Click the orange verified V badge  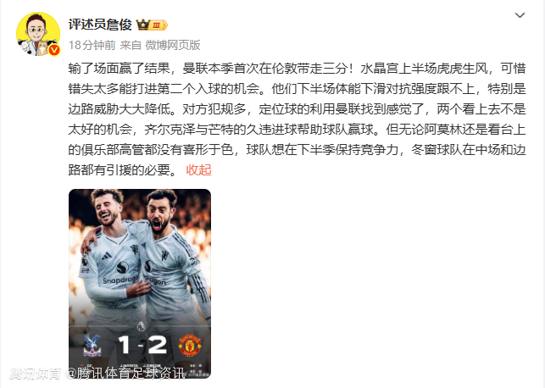[53, 50]
